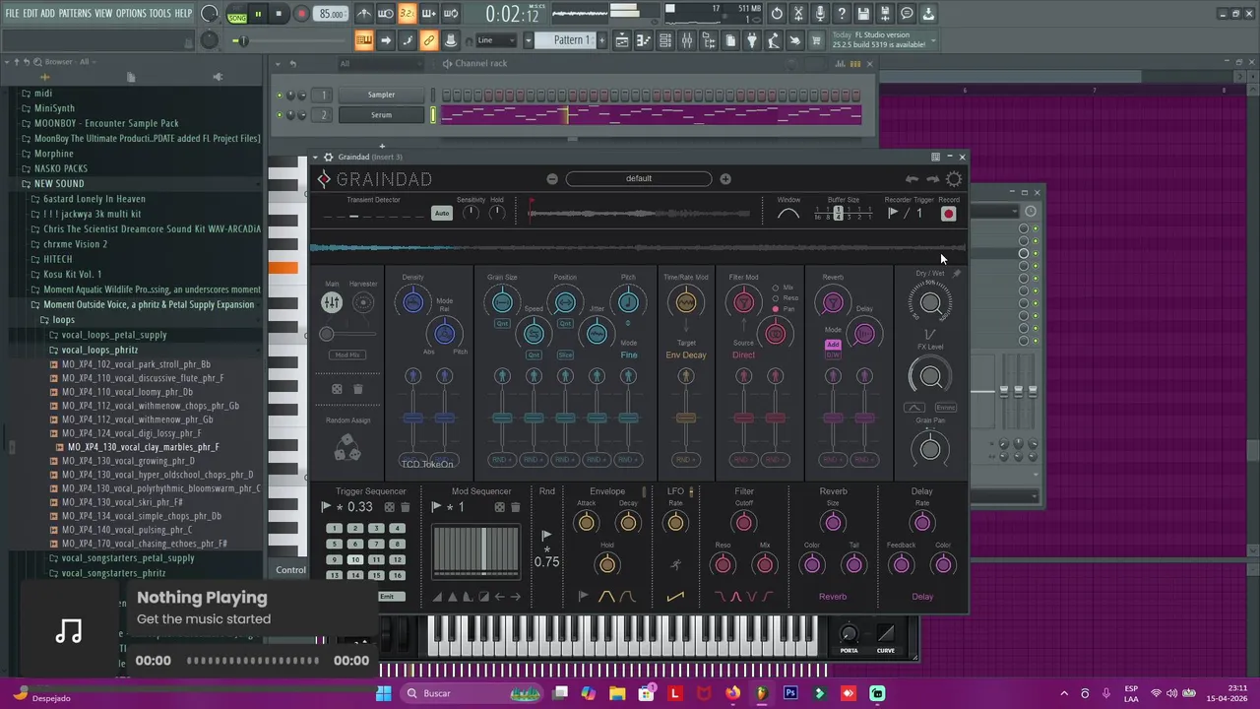Select the Main mixer view icon
Screen dimensions: 1260x709
[x=331, y=302]
